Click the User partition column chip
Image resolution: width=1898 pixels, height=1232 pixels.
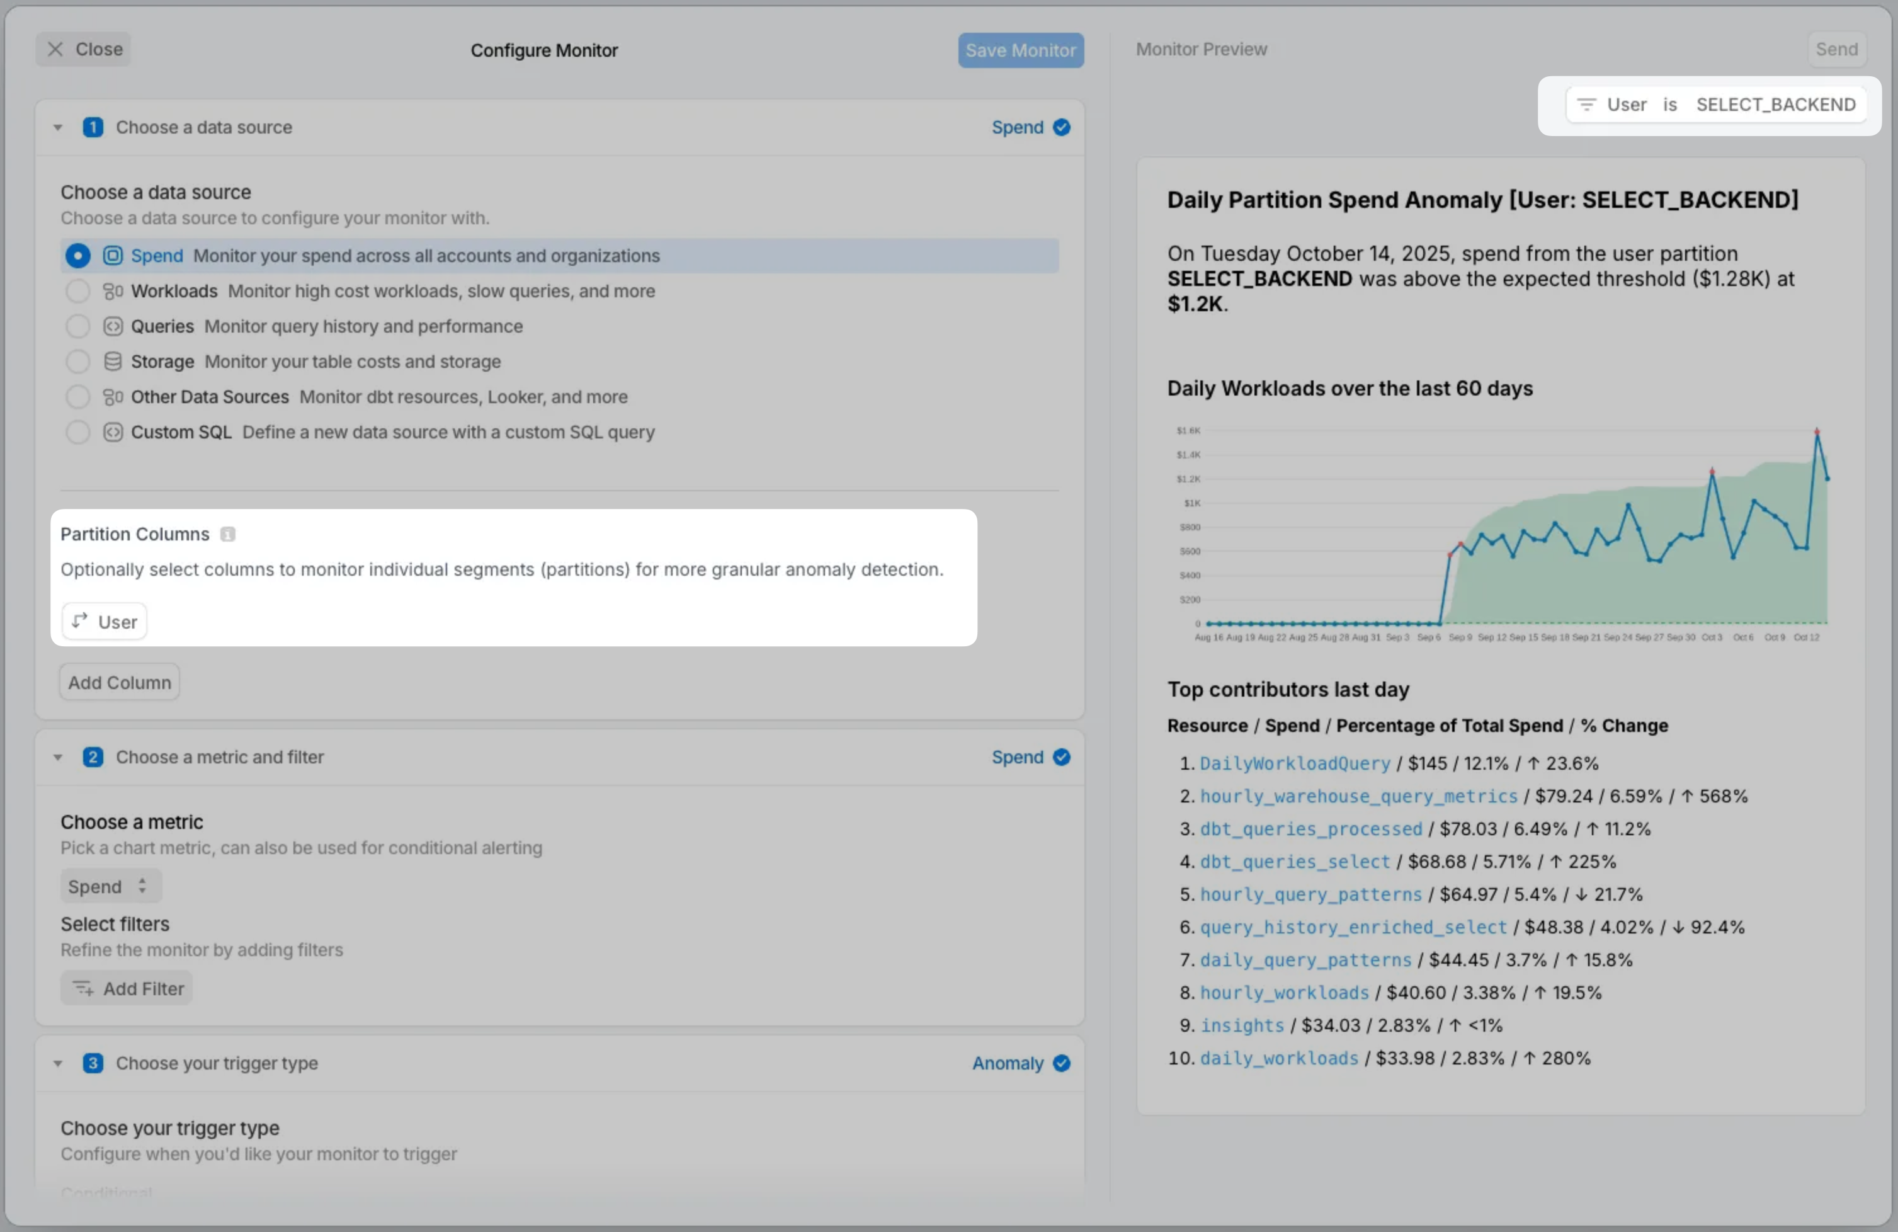coord(105,621)
